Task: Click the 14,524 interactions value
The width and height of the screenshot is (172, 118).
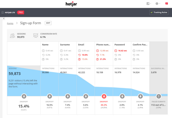Action: tap(136, 73)
